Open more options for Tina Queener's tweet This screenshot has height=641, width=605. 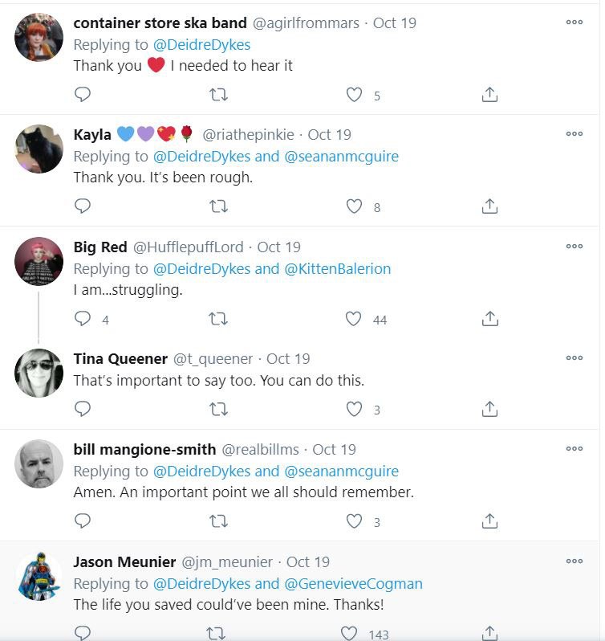point(574,358)
